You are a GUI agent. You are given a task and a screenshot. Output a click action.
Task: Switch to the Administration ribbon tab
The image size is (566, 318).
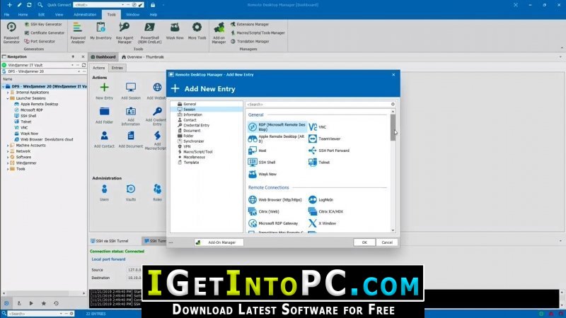(85, 15)
